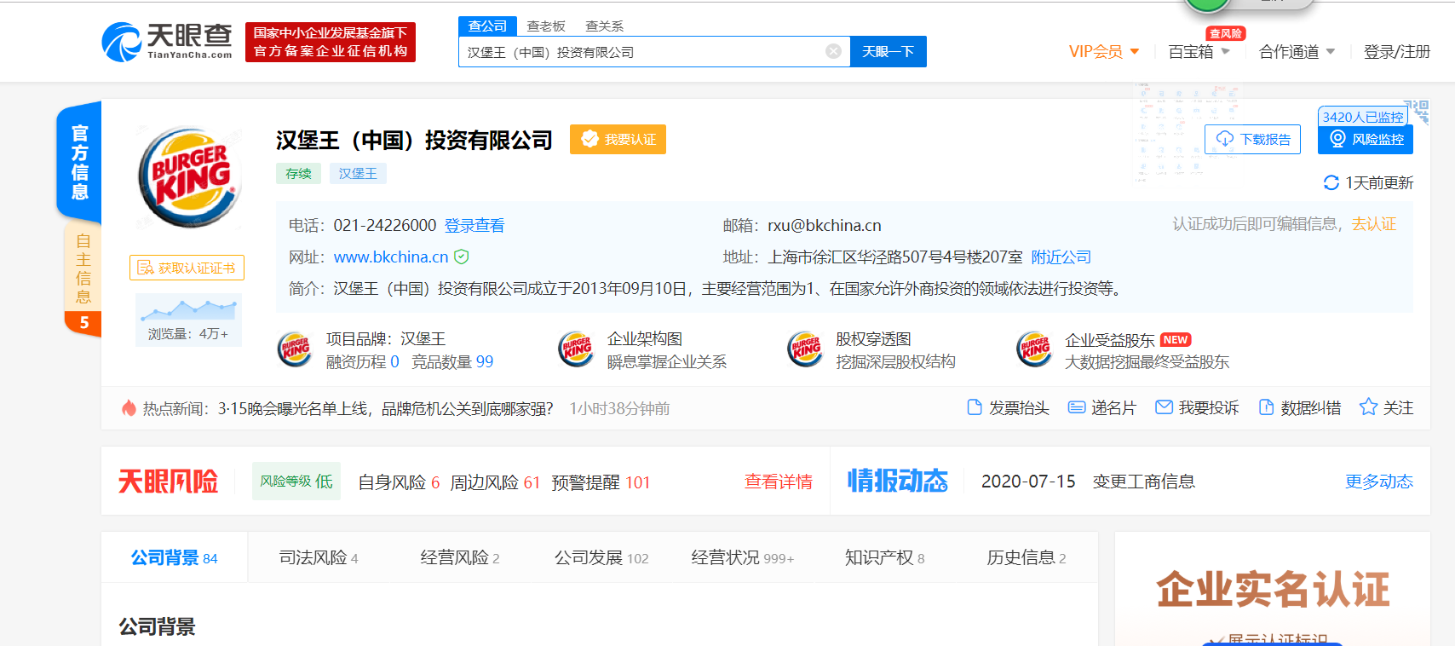Click the 企业实名认证 banner

[x=1273, y=590]
